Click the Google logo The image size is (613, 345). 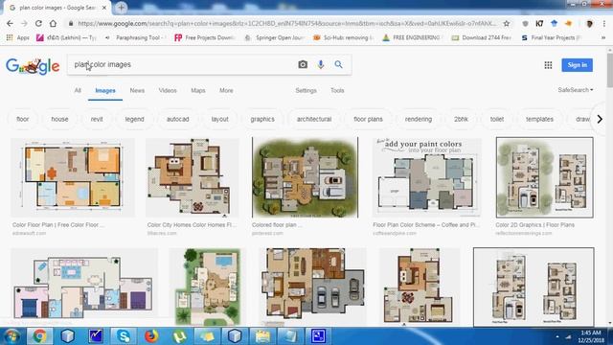pyautogui.click(x=33, y=66)
